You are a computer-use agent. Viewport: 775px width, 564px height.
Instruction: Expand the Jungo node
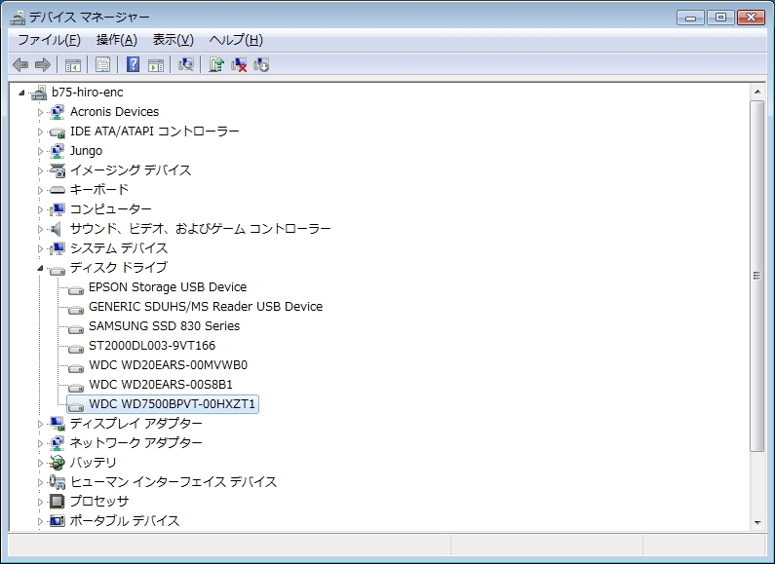click(x=40, y=151)
